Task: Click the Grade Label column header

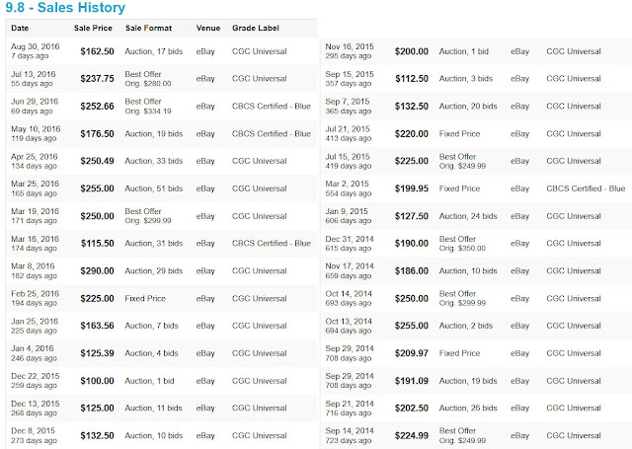Action: [x=256, y=28]
